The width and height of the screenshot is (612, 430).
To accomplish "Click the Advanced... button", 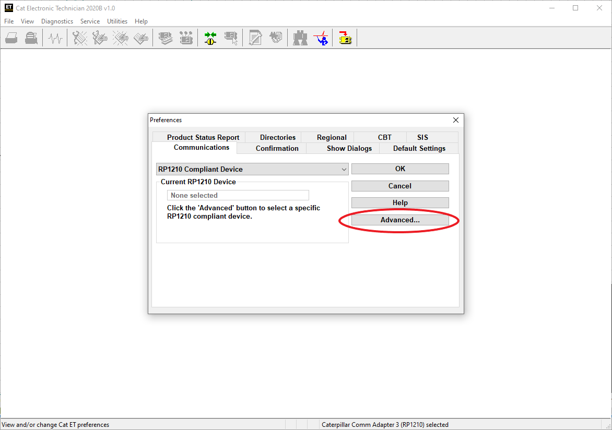I will pyautogui.click(x=400, y=220).
